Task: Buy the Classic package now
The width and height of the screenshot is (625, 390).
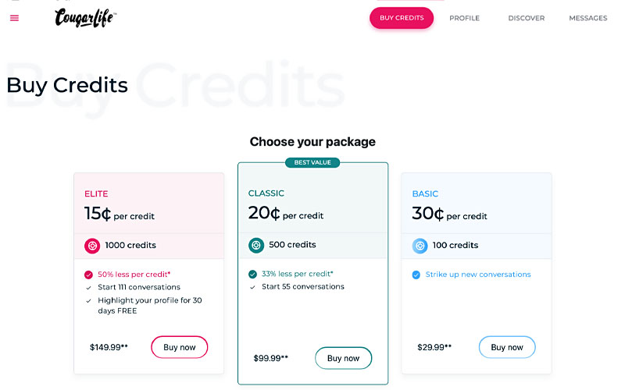Action: (343, 358)
